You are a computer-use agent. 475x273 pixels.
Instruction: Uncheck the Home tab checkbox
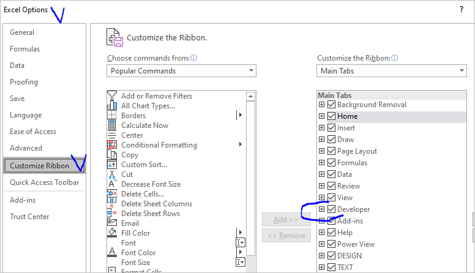[x=331, y=116]
